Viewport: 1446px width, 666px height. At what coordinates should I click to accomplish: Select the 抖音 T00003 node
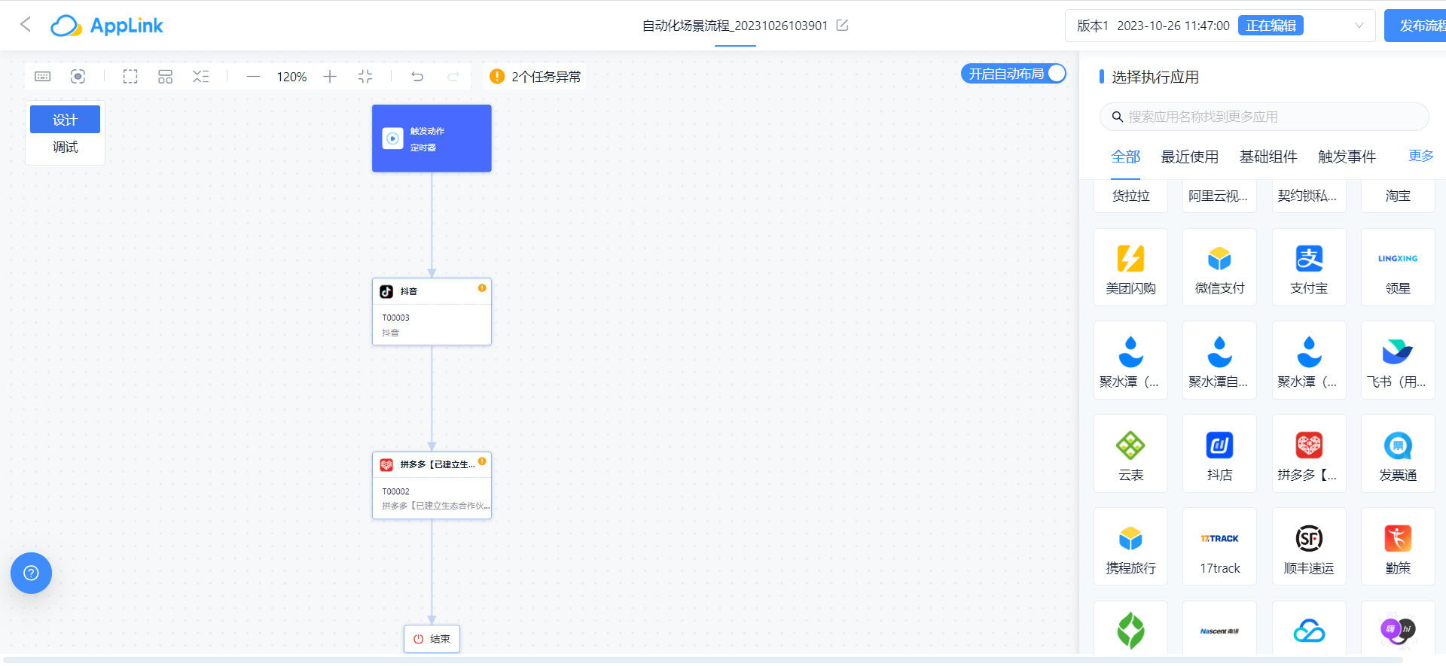432,312
